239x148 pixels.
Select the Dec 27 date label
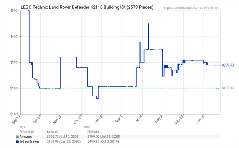tap(77, 119)
